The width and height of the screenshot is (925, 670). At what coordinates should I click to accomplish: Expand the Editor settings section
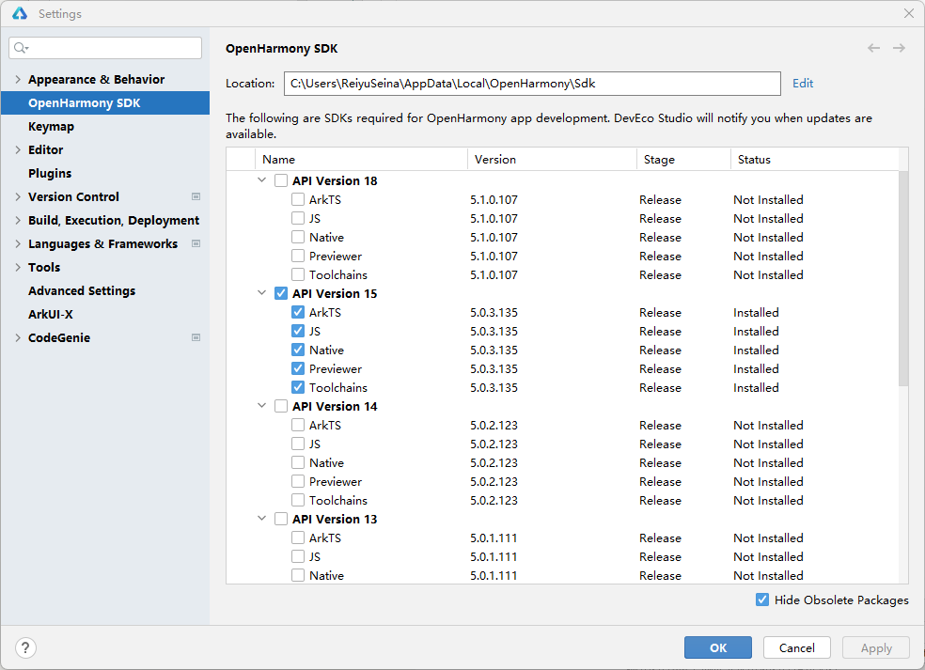(18, 149)
